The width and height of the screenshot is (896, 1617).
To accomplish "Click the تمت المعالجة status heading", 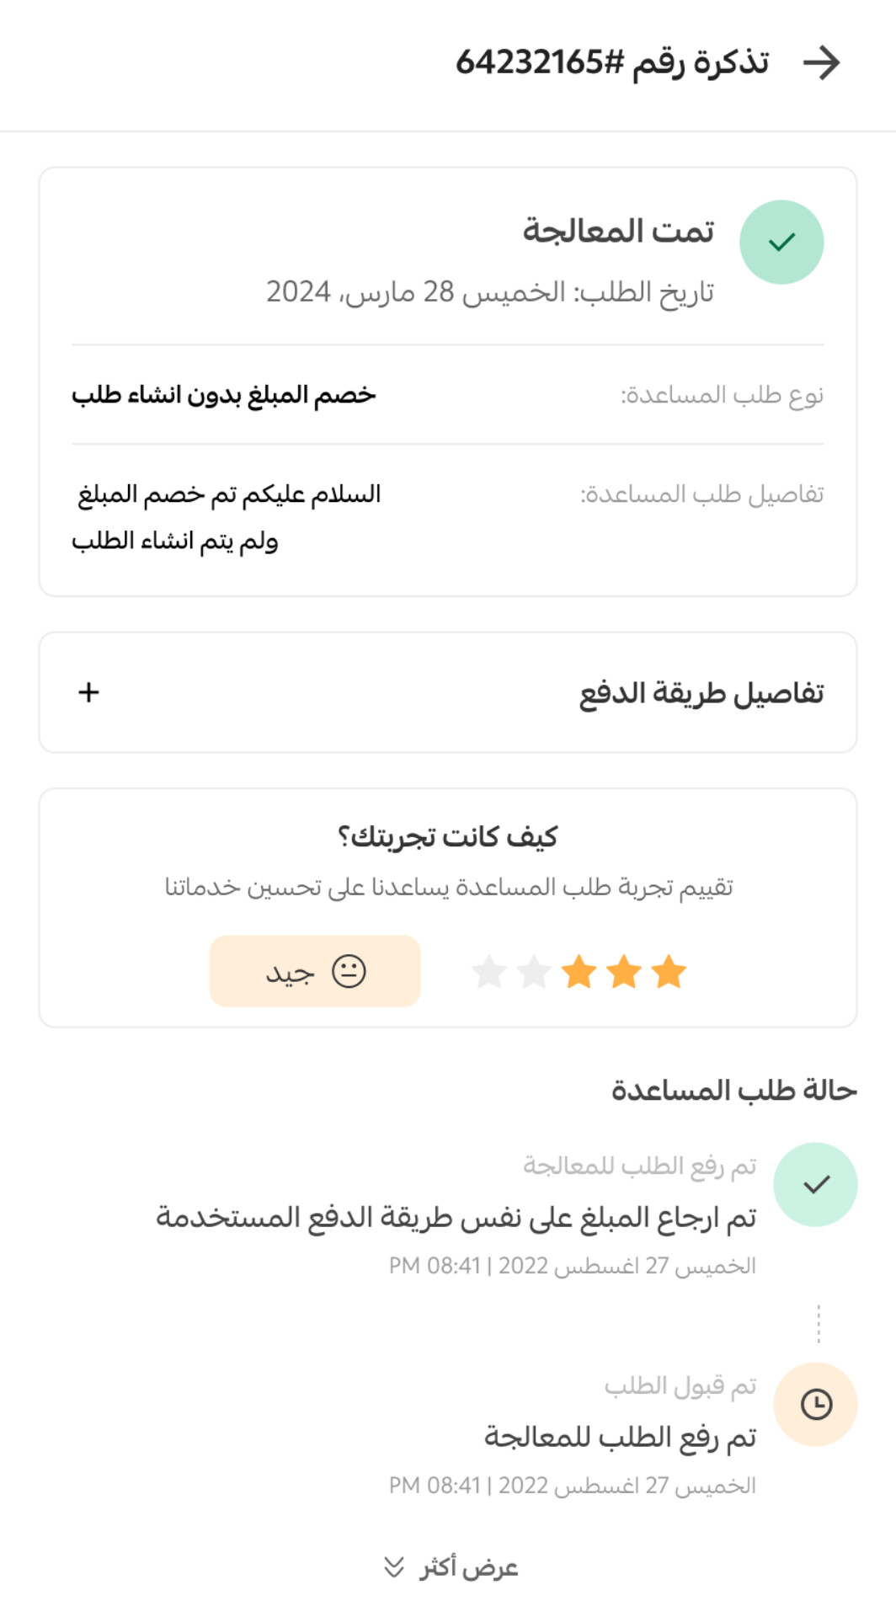I will 618,231.
